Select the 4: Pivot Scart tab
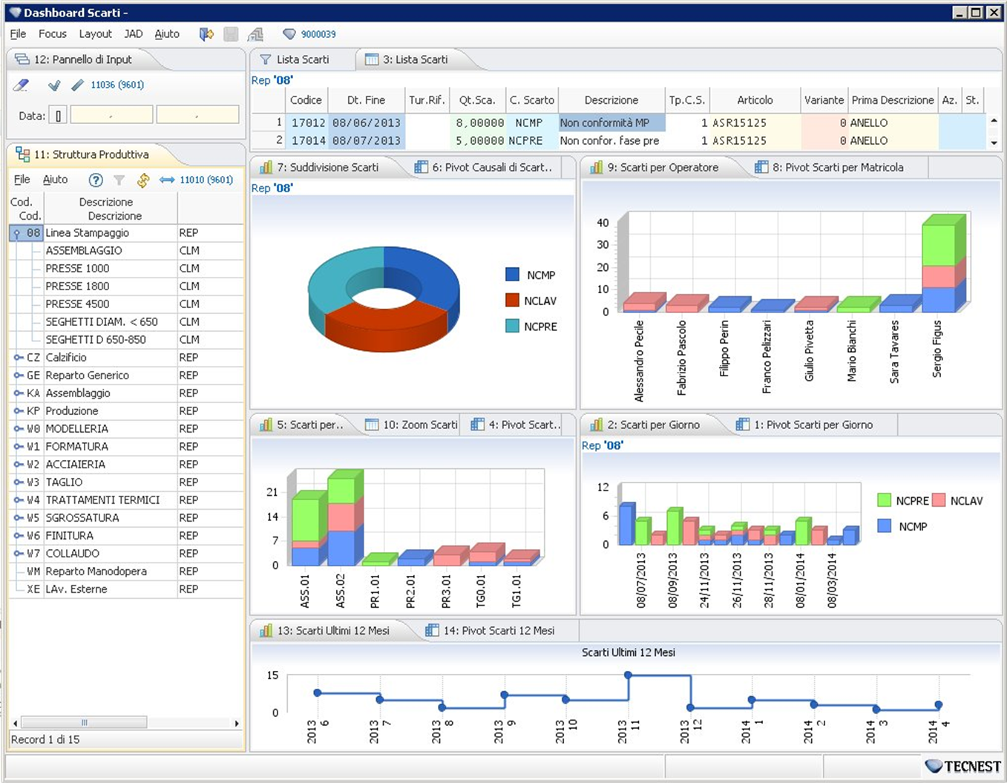This screenshot has width=1007, height=783. (517, 425)
